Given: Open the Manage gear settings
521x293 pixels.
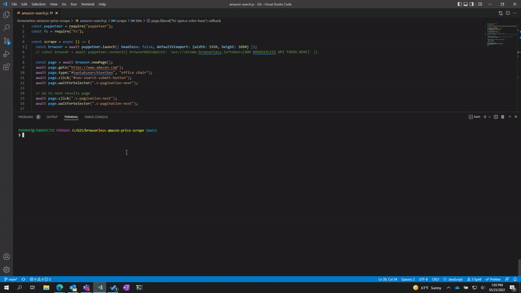Looking at the screenshot, I should [x=7, y=270].
